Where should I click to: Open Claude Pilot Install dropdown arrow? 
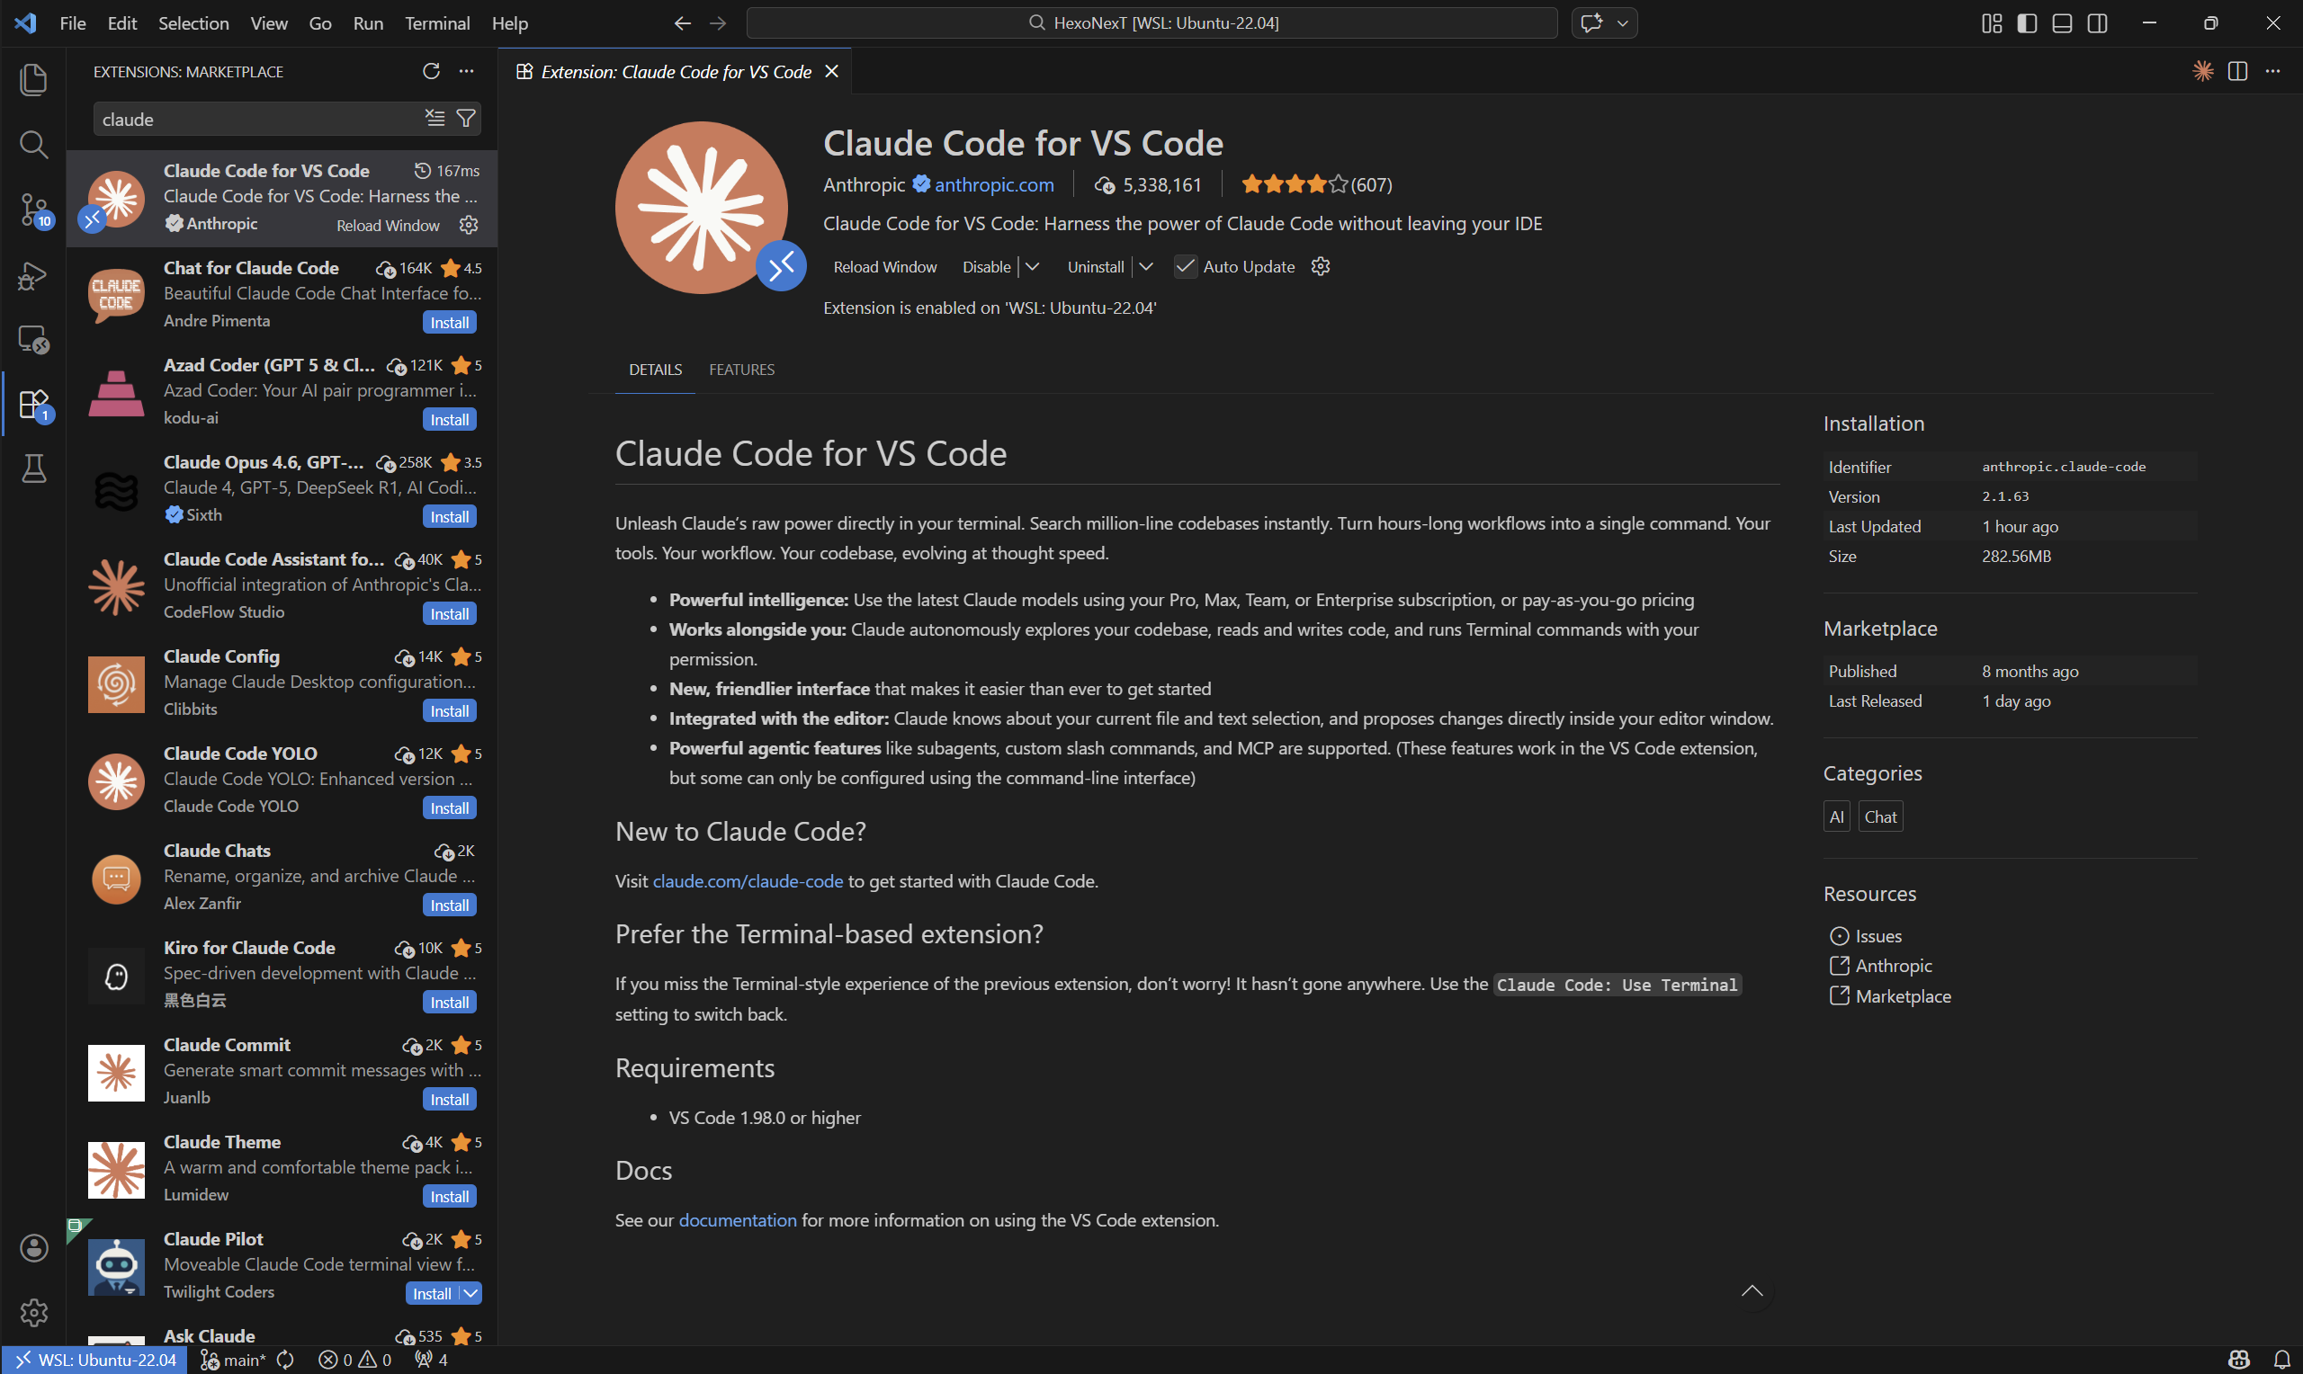[x=470, y=1293]
